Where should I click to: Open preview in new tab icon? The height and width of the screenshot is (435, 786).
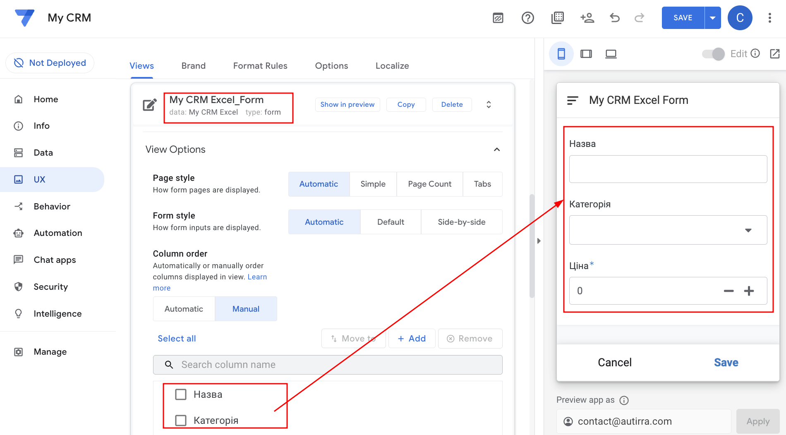775,54
